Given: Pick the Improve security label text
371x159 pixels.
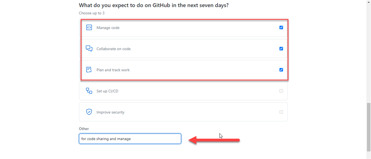Looking at the screenshot, I should (x=111, y=112).
